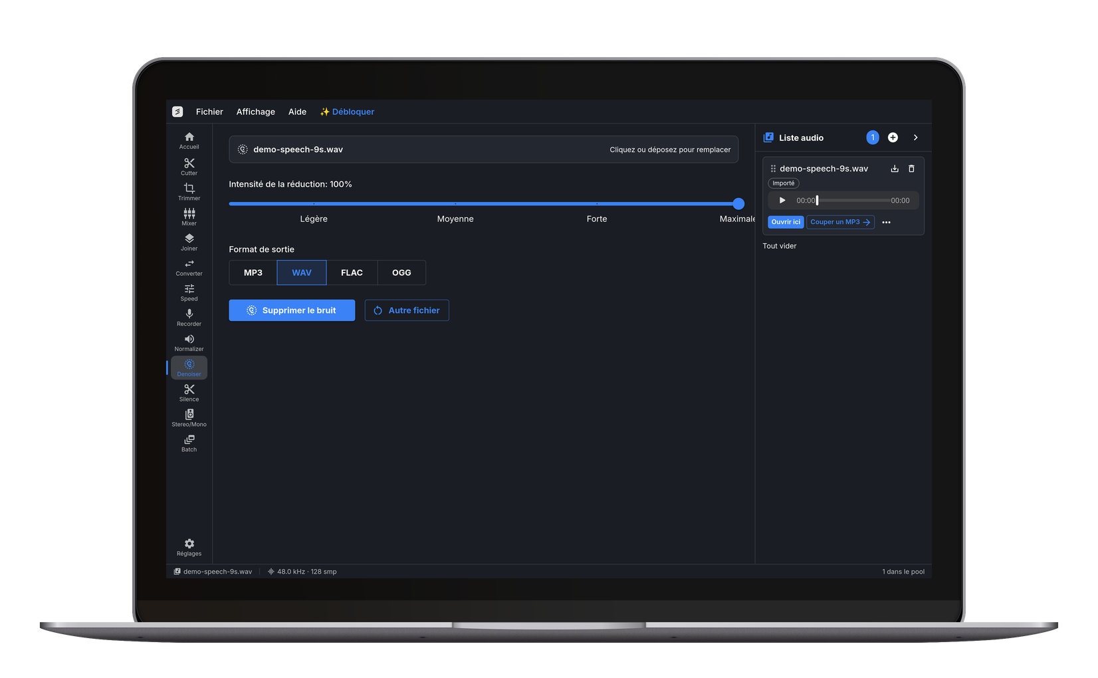The image size is (1098, 678).
Task: Open the Affichage menu
Action: click(x=256, y=112)
